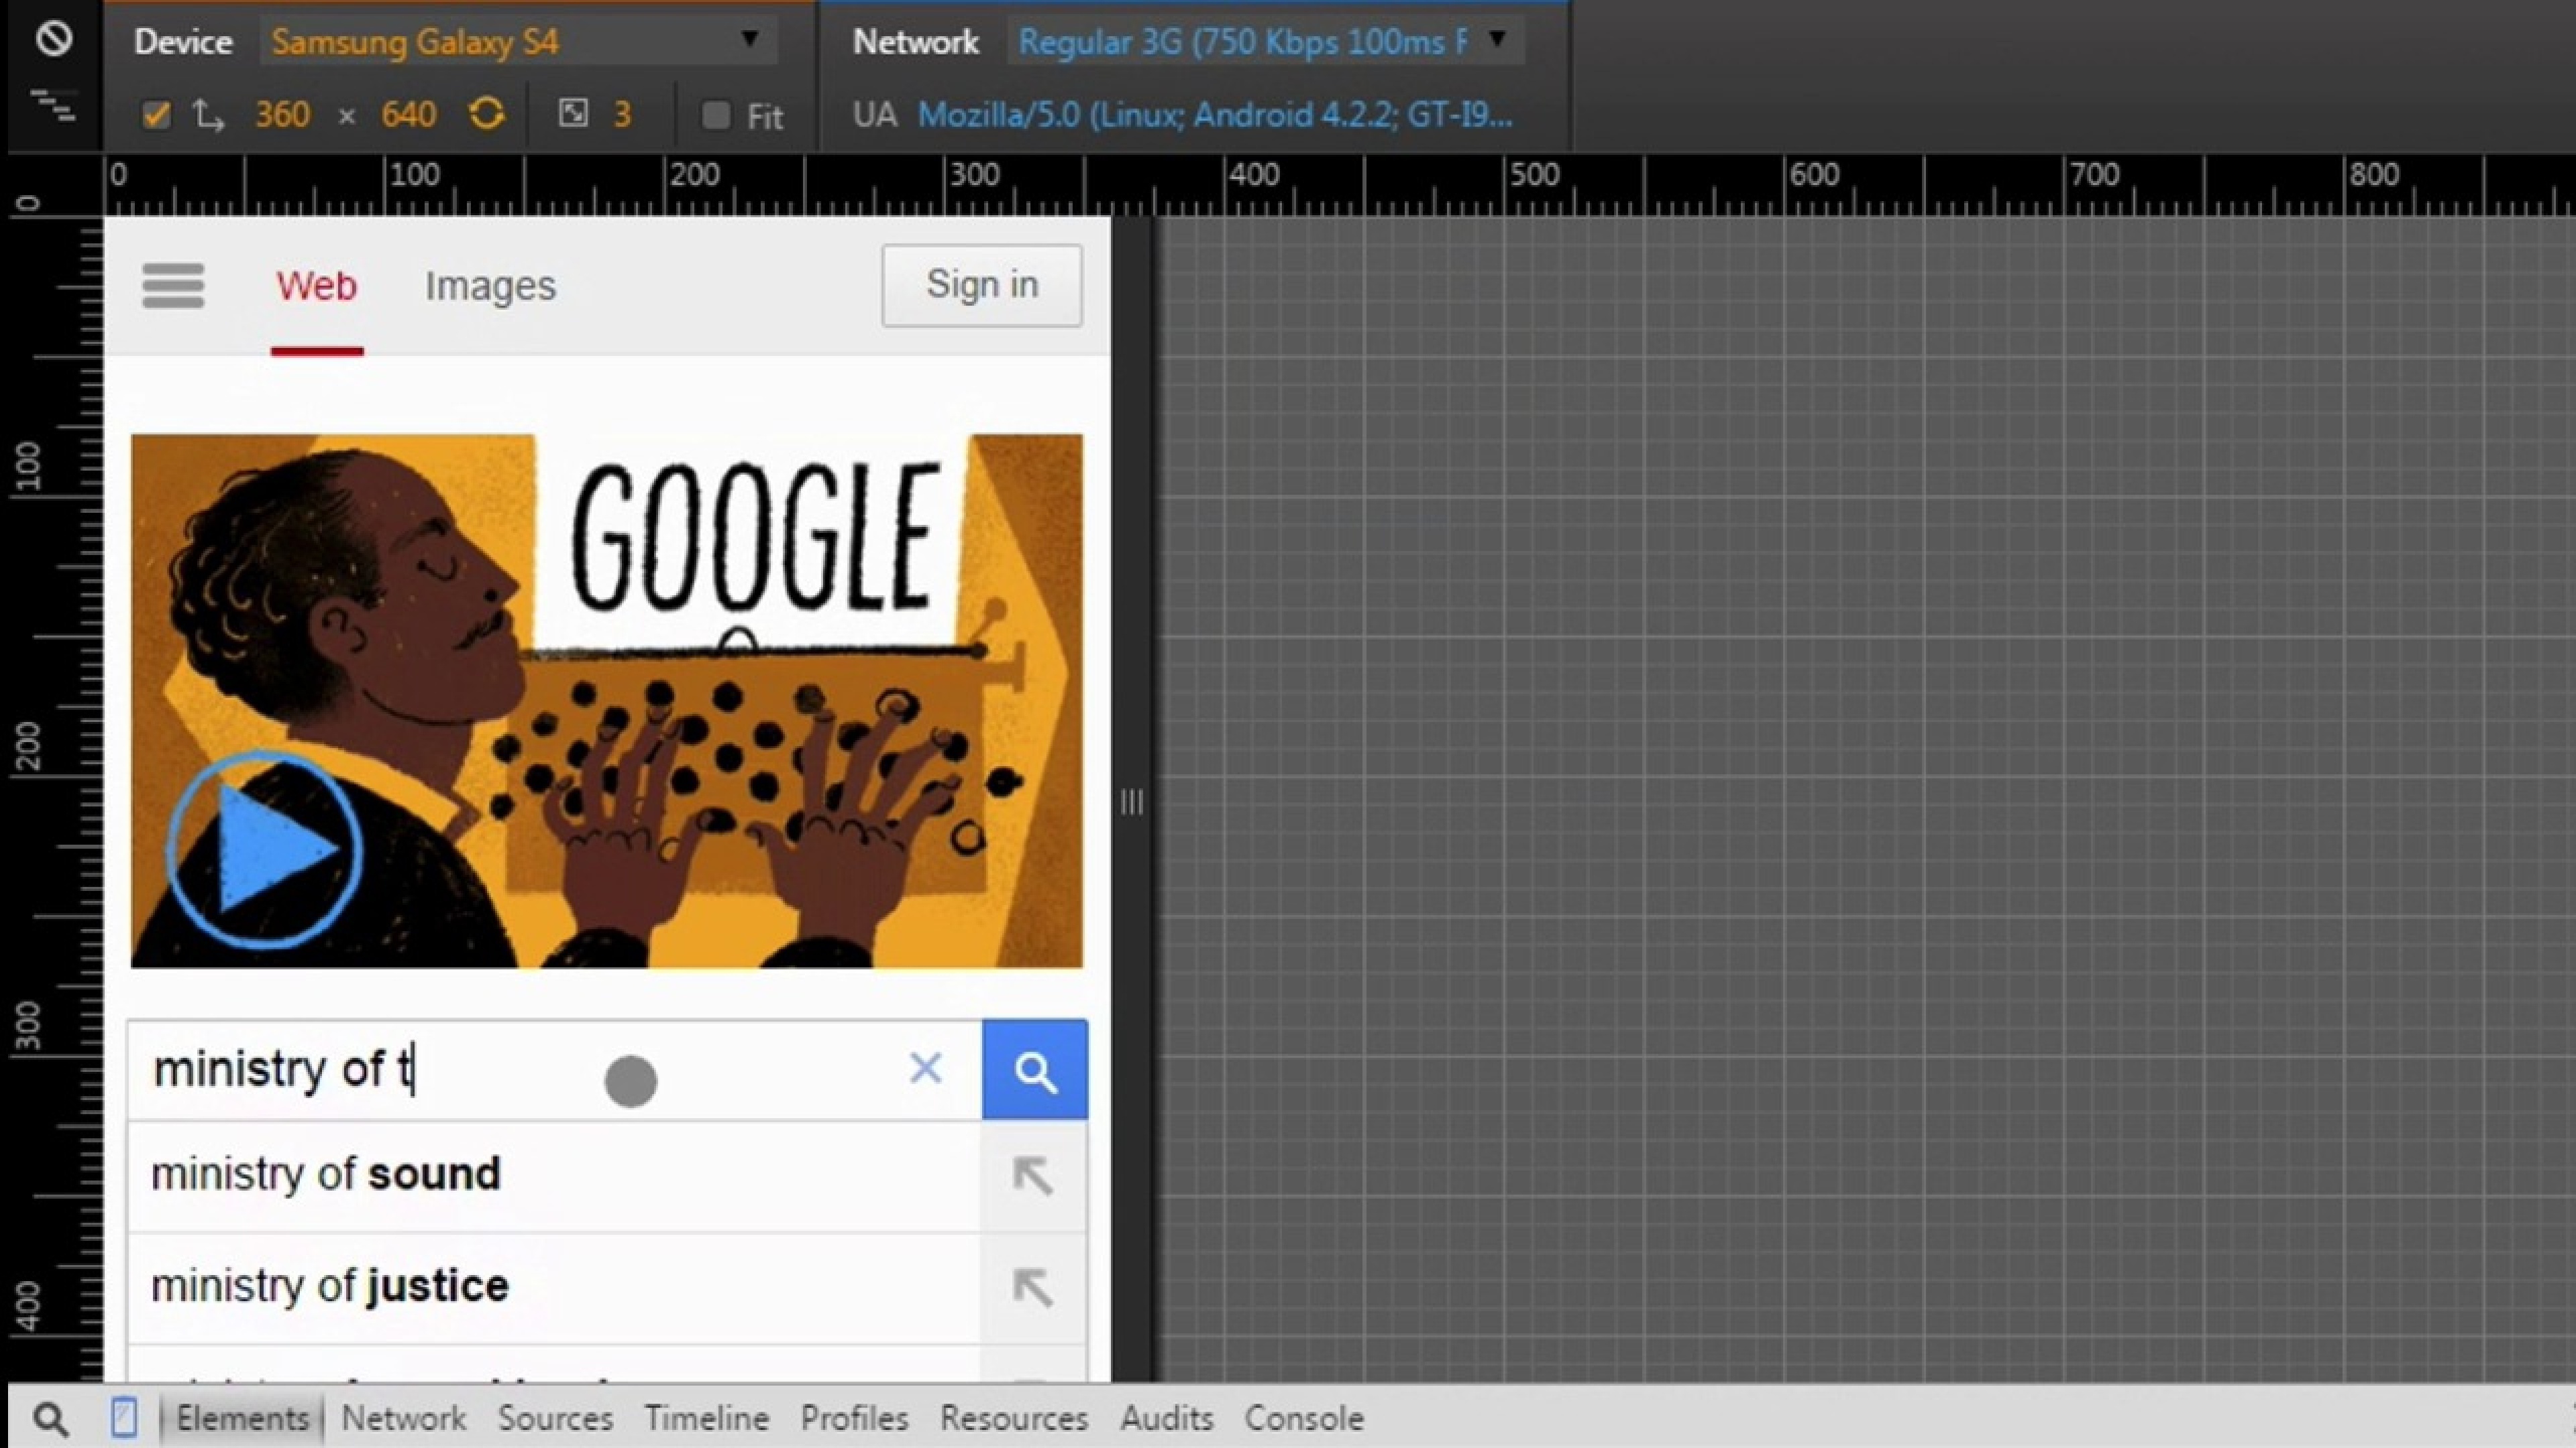Click the blue search magnifier button

1034,1071
